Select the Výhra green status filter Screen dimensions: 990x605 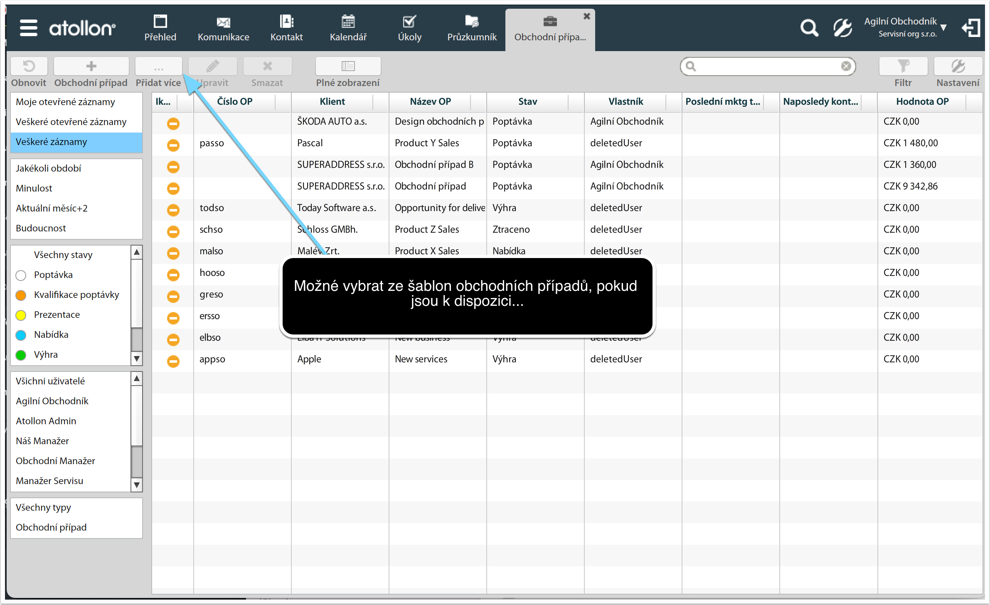tap(46, 354)
